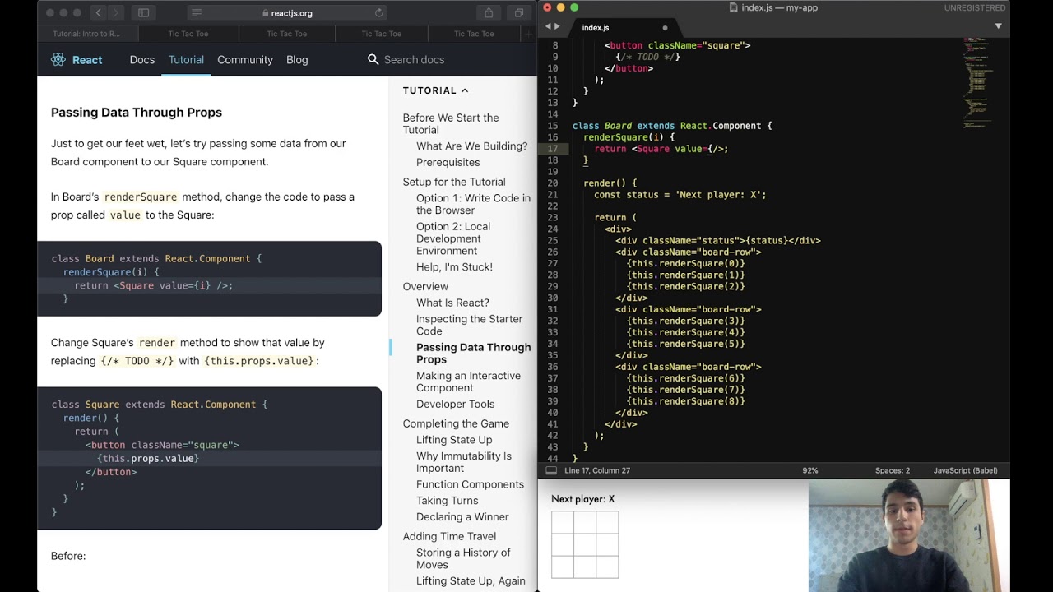Click the '92%' status bar entry
This screenshot has width=1053, height=592.
810,470
